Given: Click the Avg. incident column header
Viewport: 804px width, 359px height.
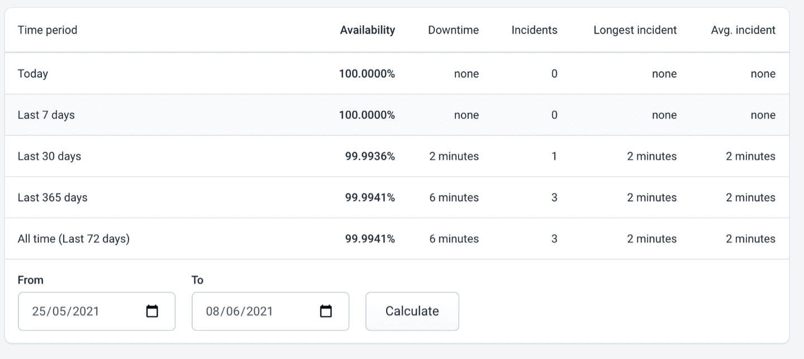Looking at the screenshot, I should [x=743, y=30].
